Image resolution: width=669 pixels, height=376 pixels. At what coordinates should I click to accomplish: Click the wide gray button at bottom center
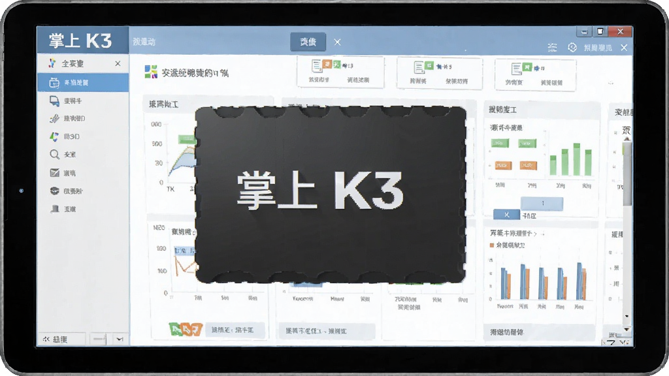tap(327, 331)
